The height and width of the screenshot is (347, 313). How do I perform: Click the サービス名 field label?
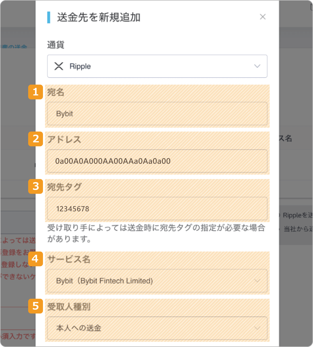(69, 259)
